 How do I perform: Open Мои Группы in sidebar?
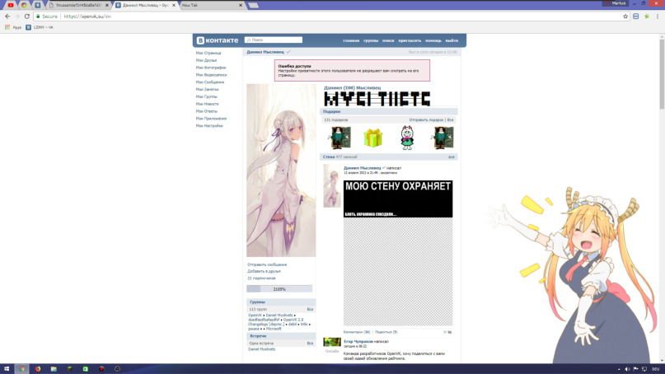point(206,96)
